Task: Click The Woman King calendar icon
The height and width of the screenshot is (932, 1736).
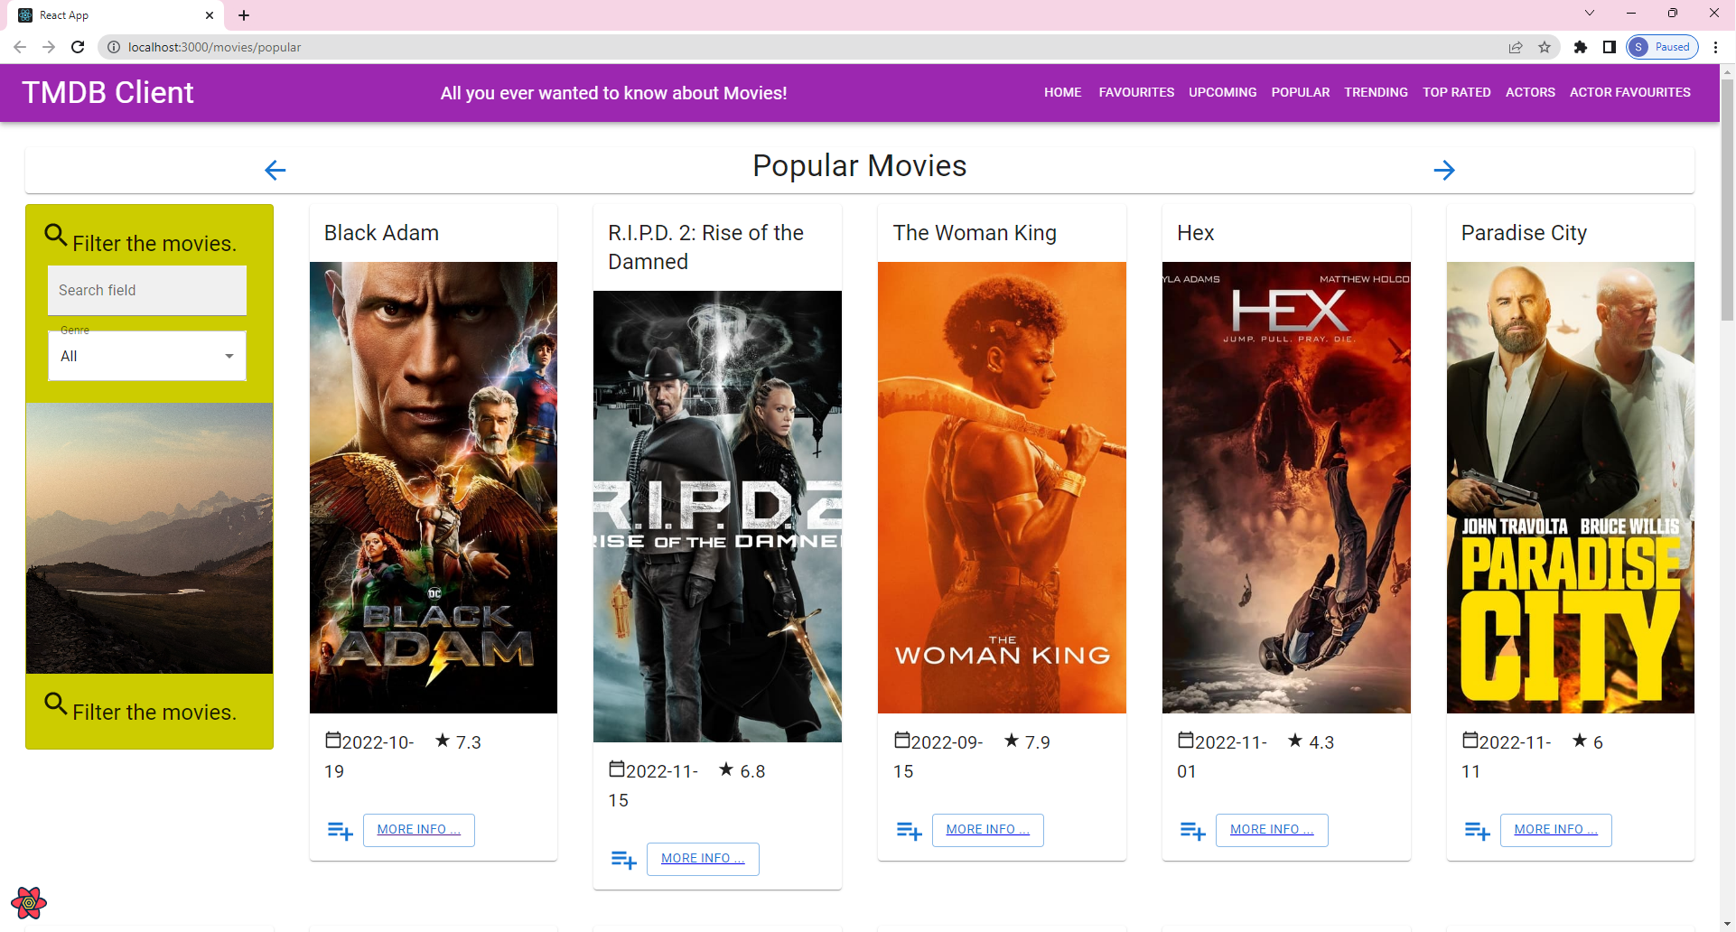Action: (902, 741)
